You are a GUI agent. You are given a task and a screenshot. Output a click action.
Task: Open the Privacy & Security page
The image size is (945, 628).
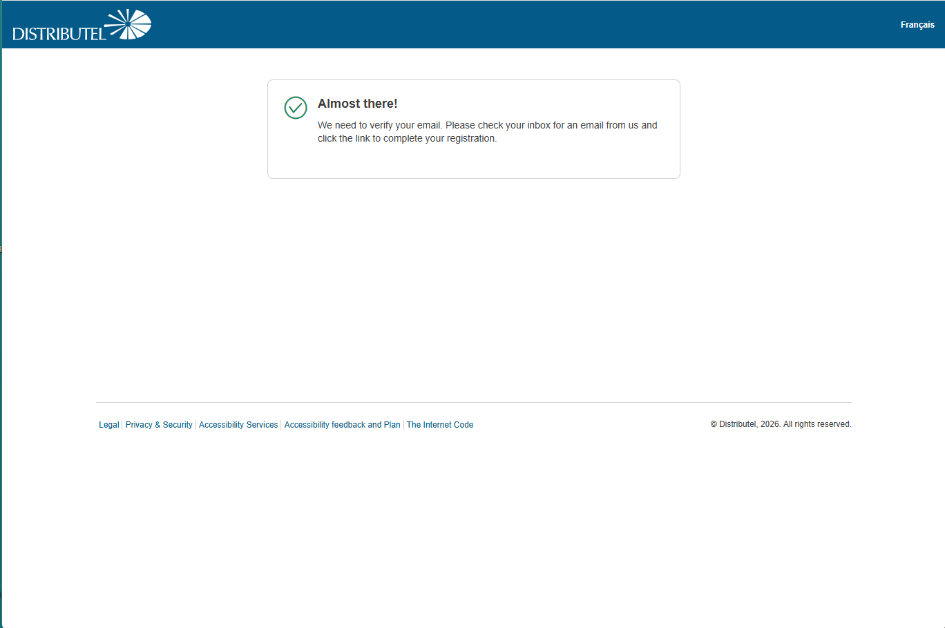(x=159, y=425)
